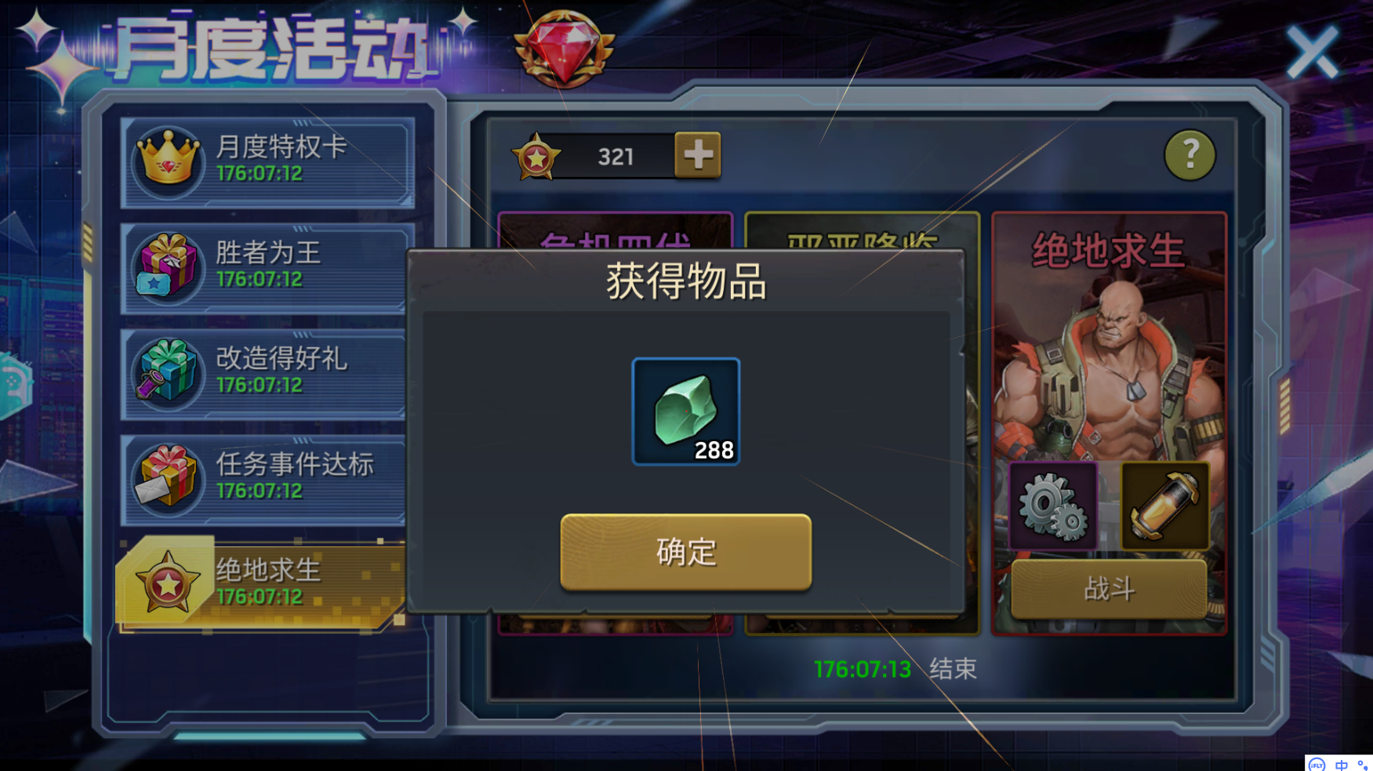Image resolution: width=1373 pixels, height=771 pixels.
Task: Close the monthly event window with X
Action: 1312,52
